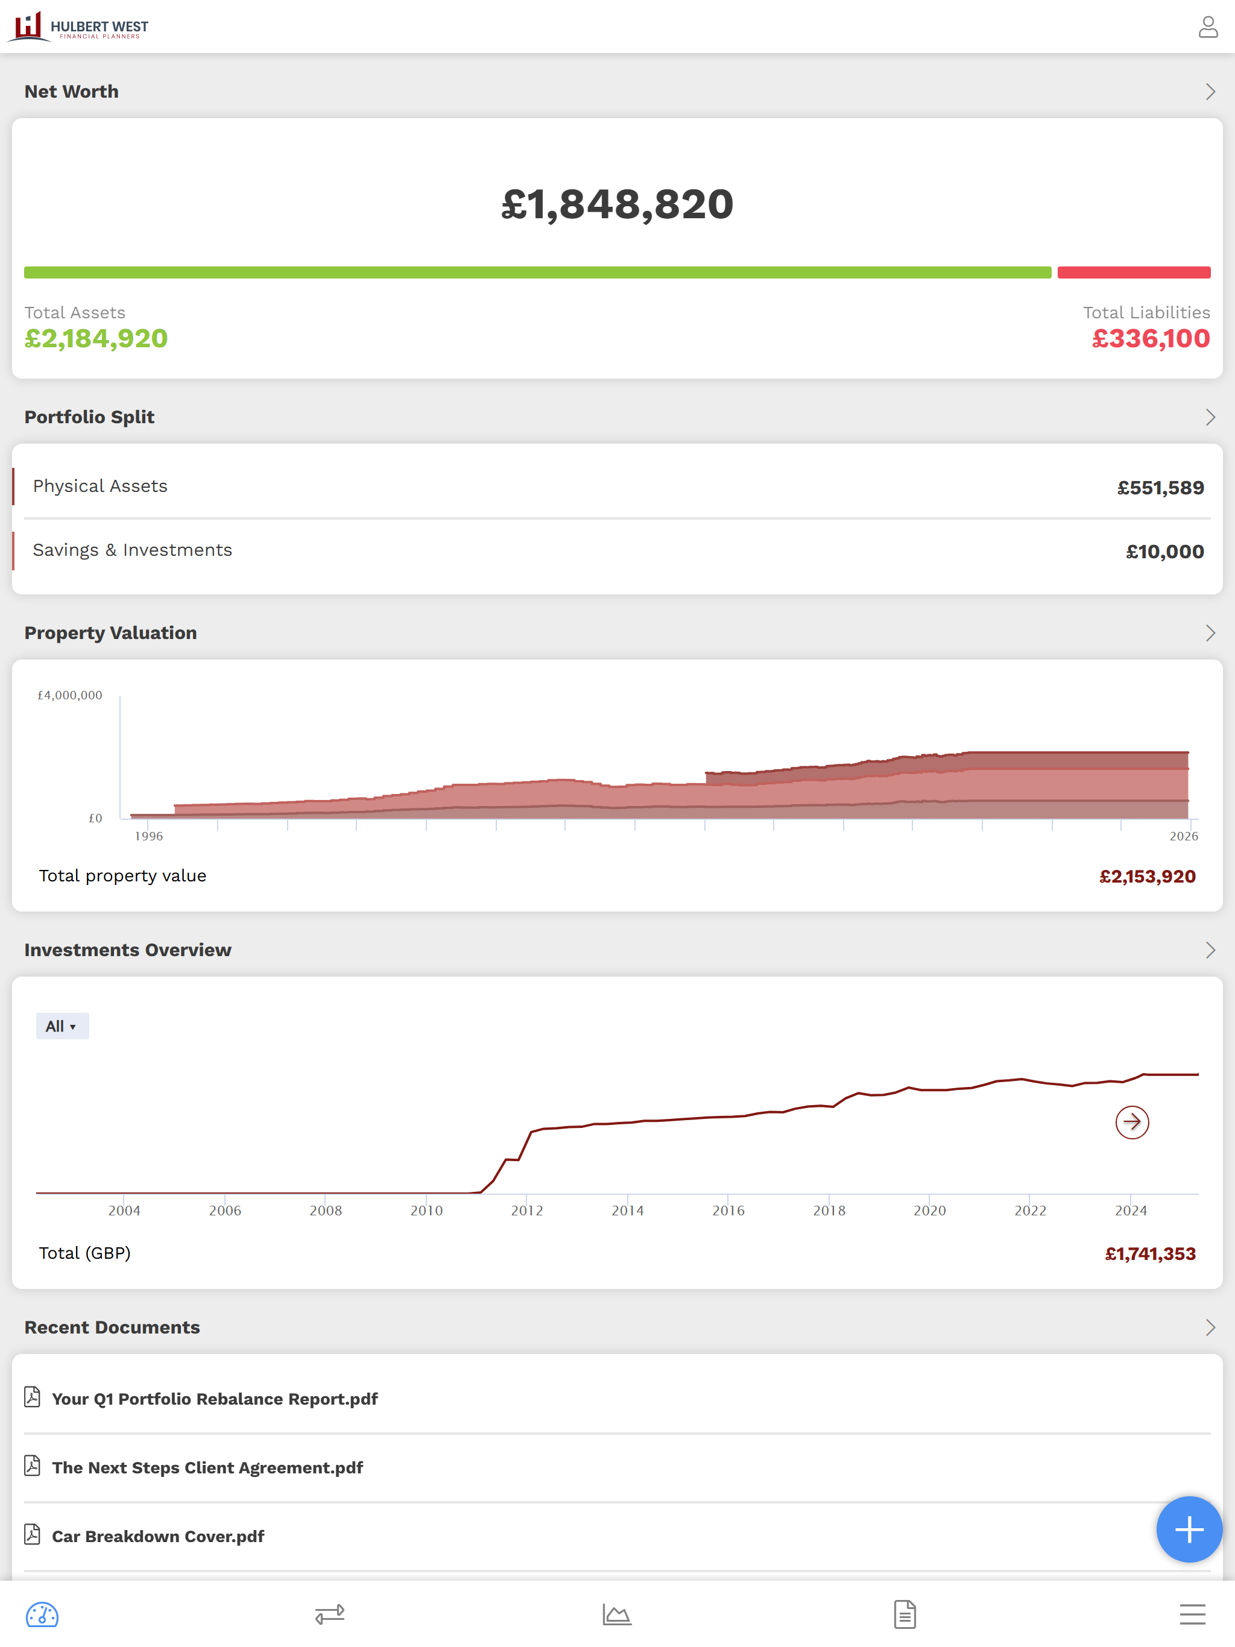1235x1647 pixels.
Task: Click the Total Assets £2,184,920 value
Action: [96, 339]
